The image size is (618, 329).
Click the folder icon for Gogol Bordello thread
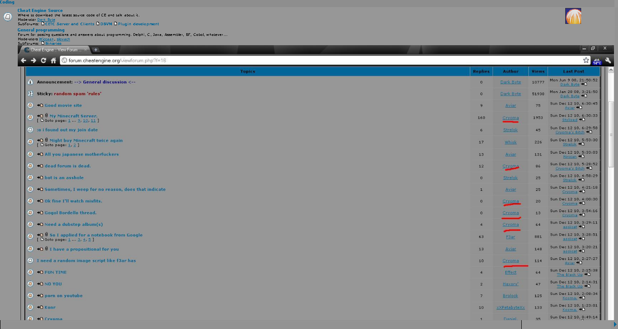tap(30, 213)
